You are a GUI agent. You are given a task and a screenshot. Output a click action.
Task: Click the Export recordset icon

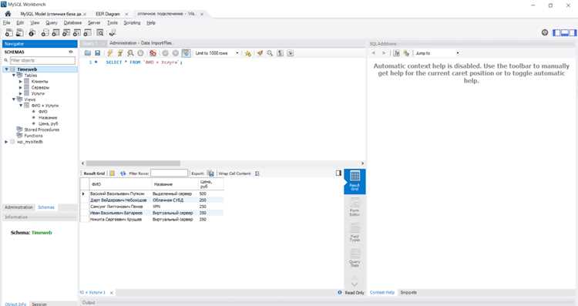coord(210,173)
